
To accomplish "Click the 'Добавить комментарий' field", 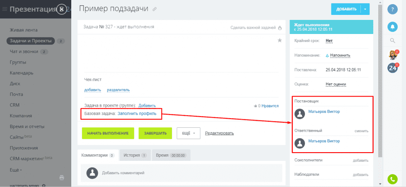I will 181,173.
